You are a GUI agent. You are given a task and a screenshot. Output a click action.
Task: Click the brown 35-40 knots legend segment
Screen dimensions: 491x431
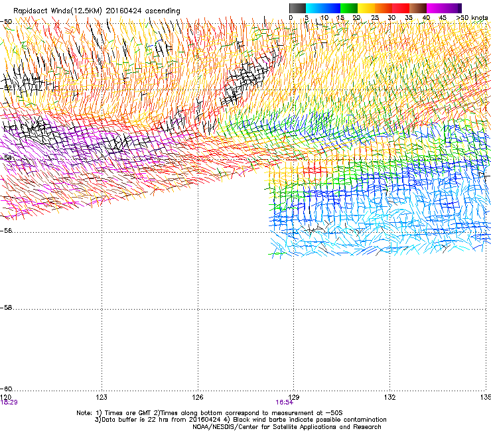click(x=418, y=8)
